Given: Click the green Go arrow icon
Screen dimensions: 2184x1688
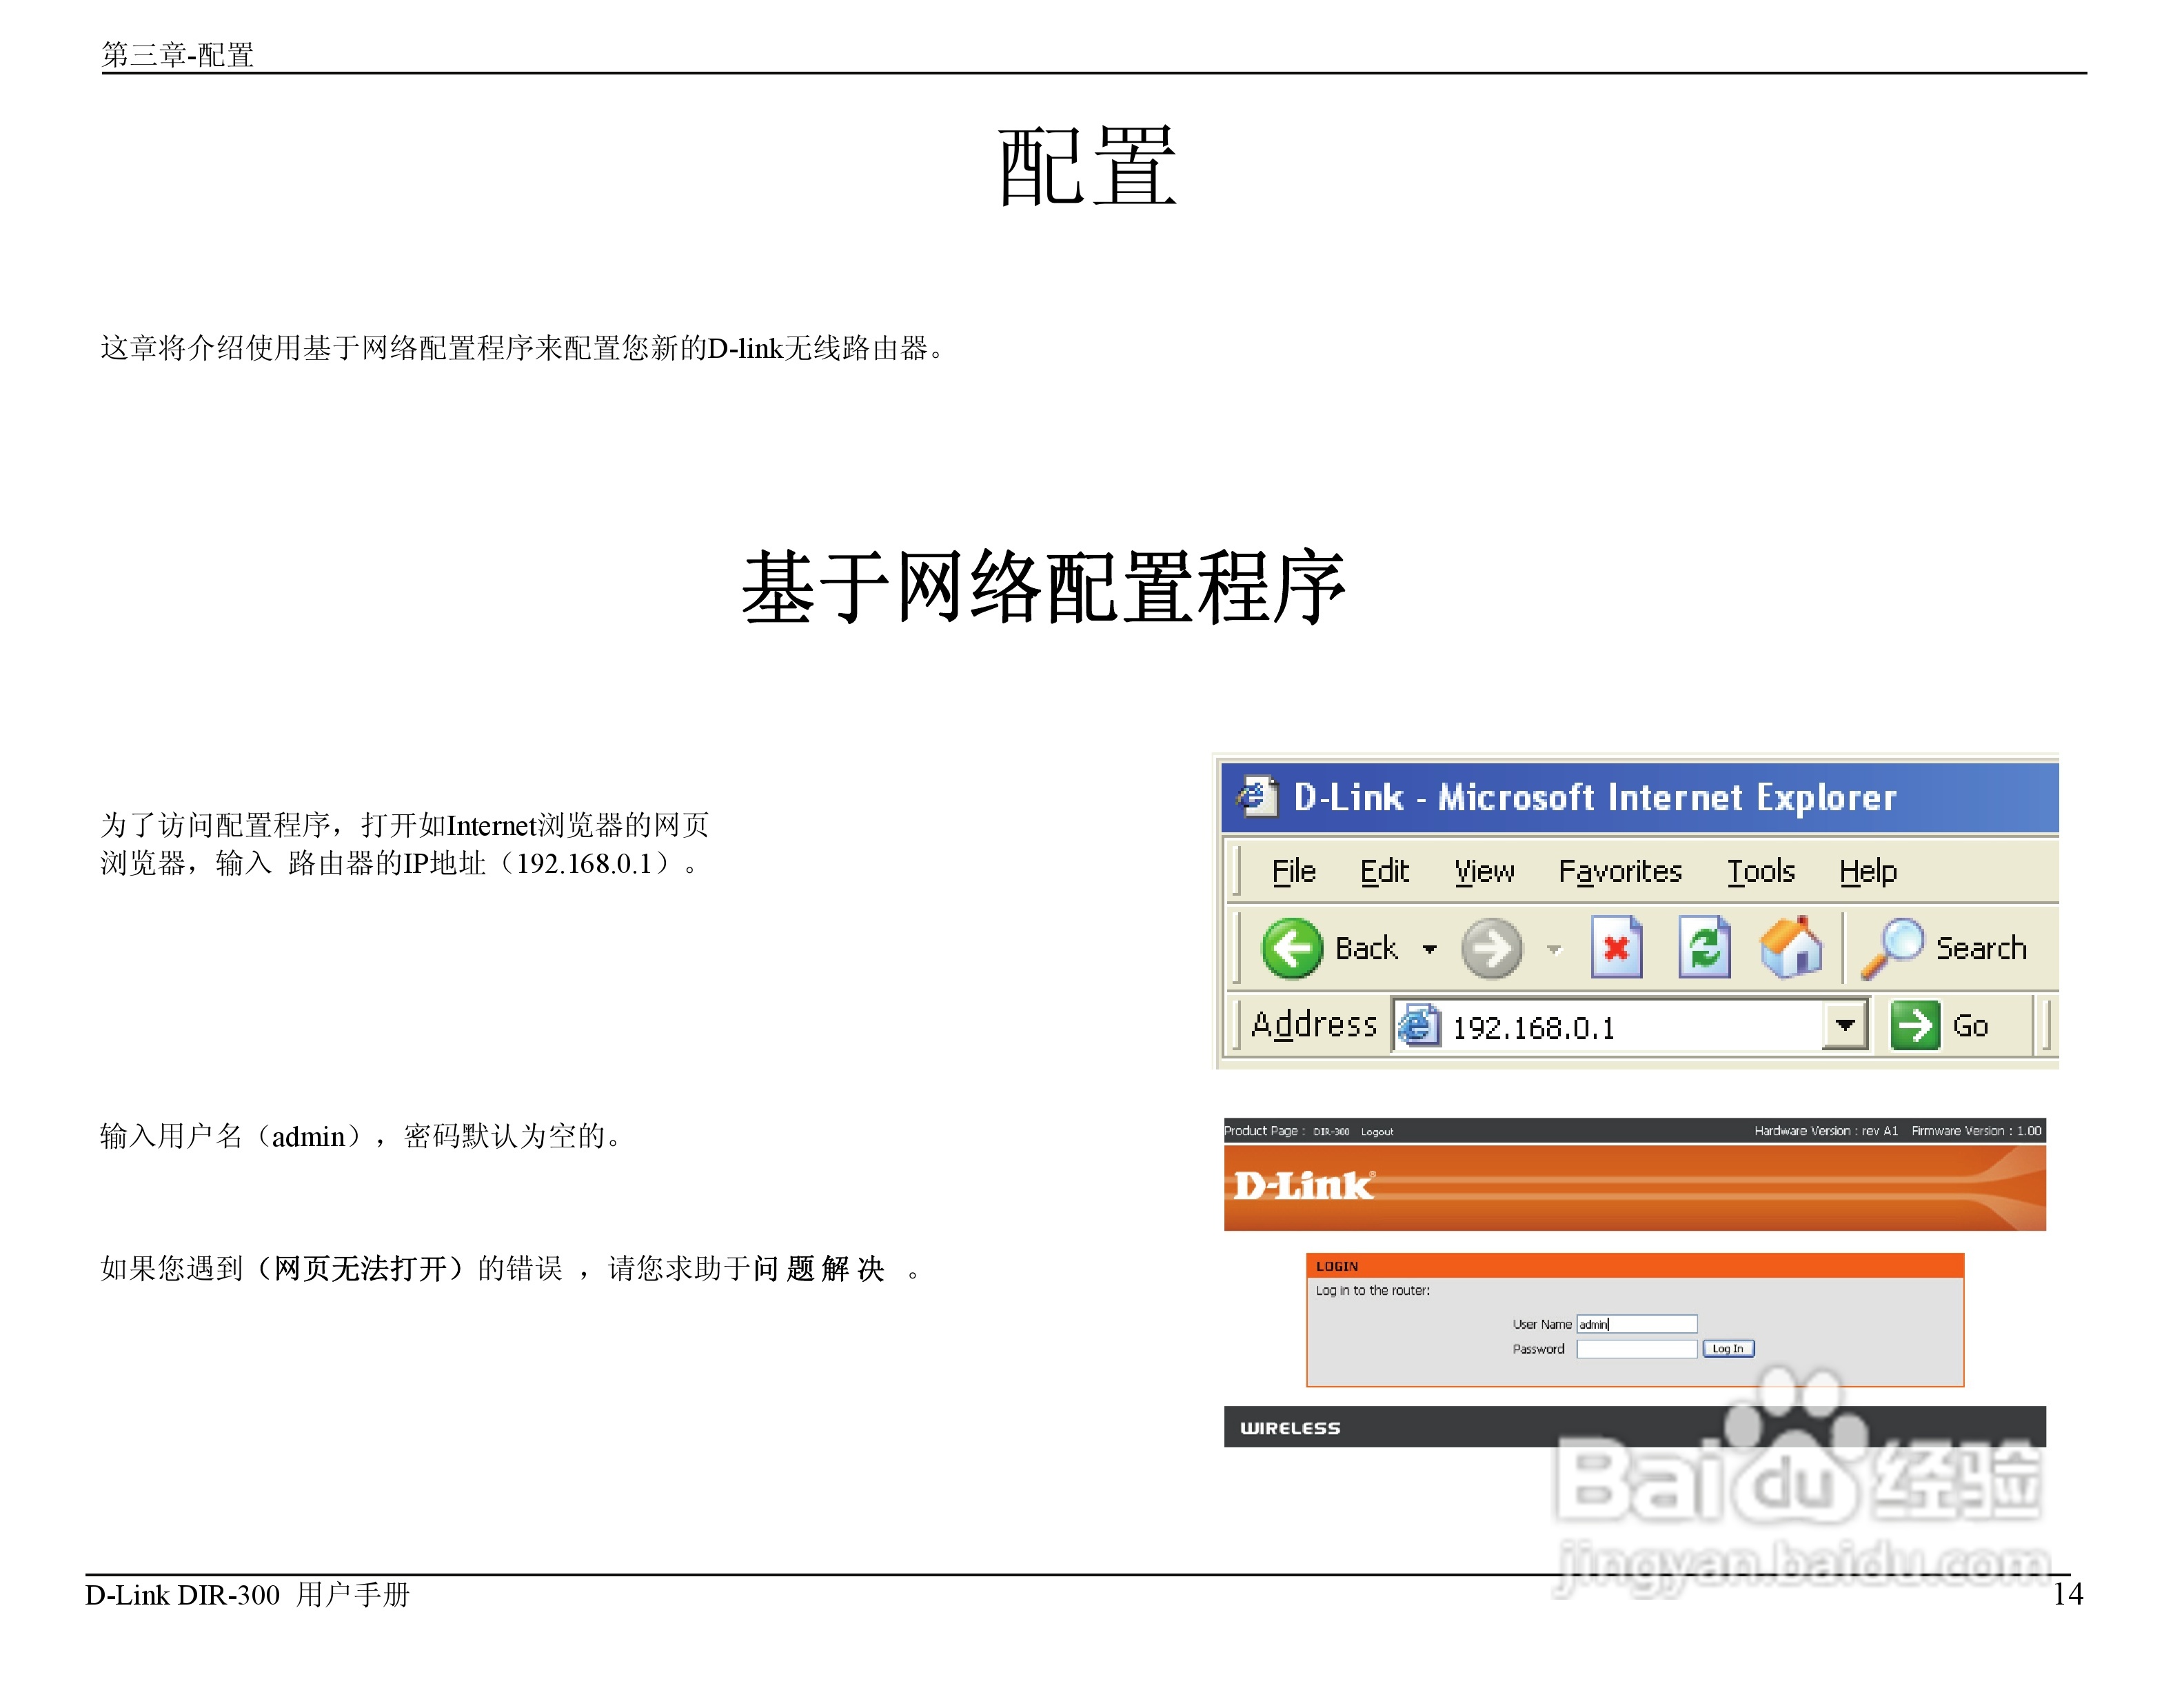Looking at the screenshot, I should 1914,1025.
